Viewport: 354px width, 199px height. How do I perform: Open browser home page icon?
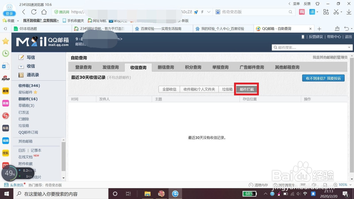[x=44, y=12]
